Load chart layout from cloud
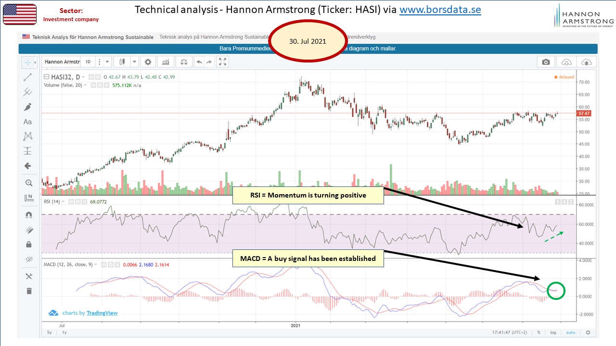This screenshot has height=346, width=616. point(566,62)
